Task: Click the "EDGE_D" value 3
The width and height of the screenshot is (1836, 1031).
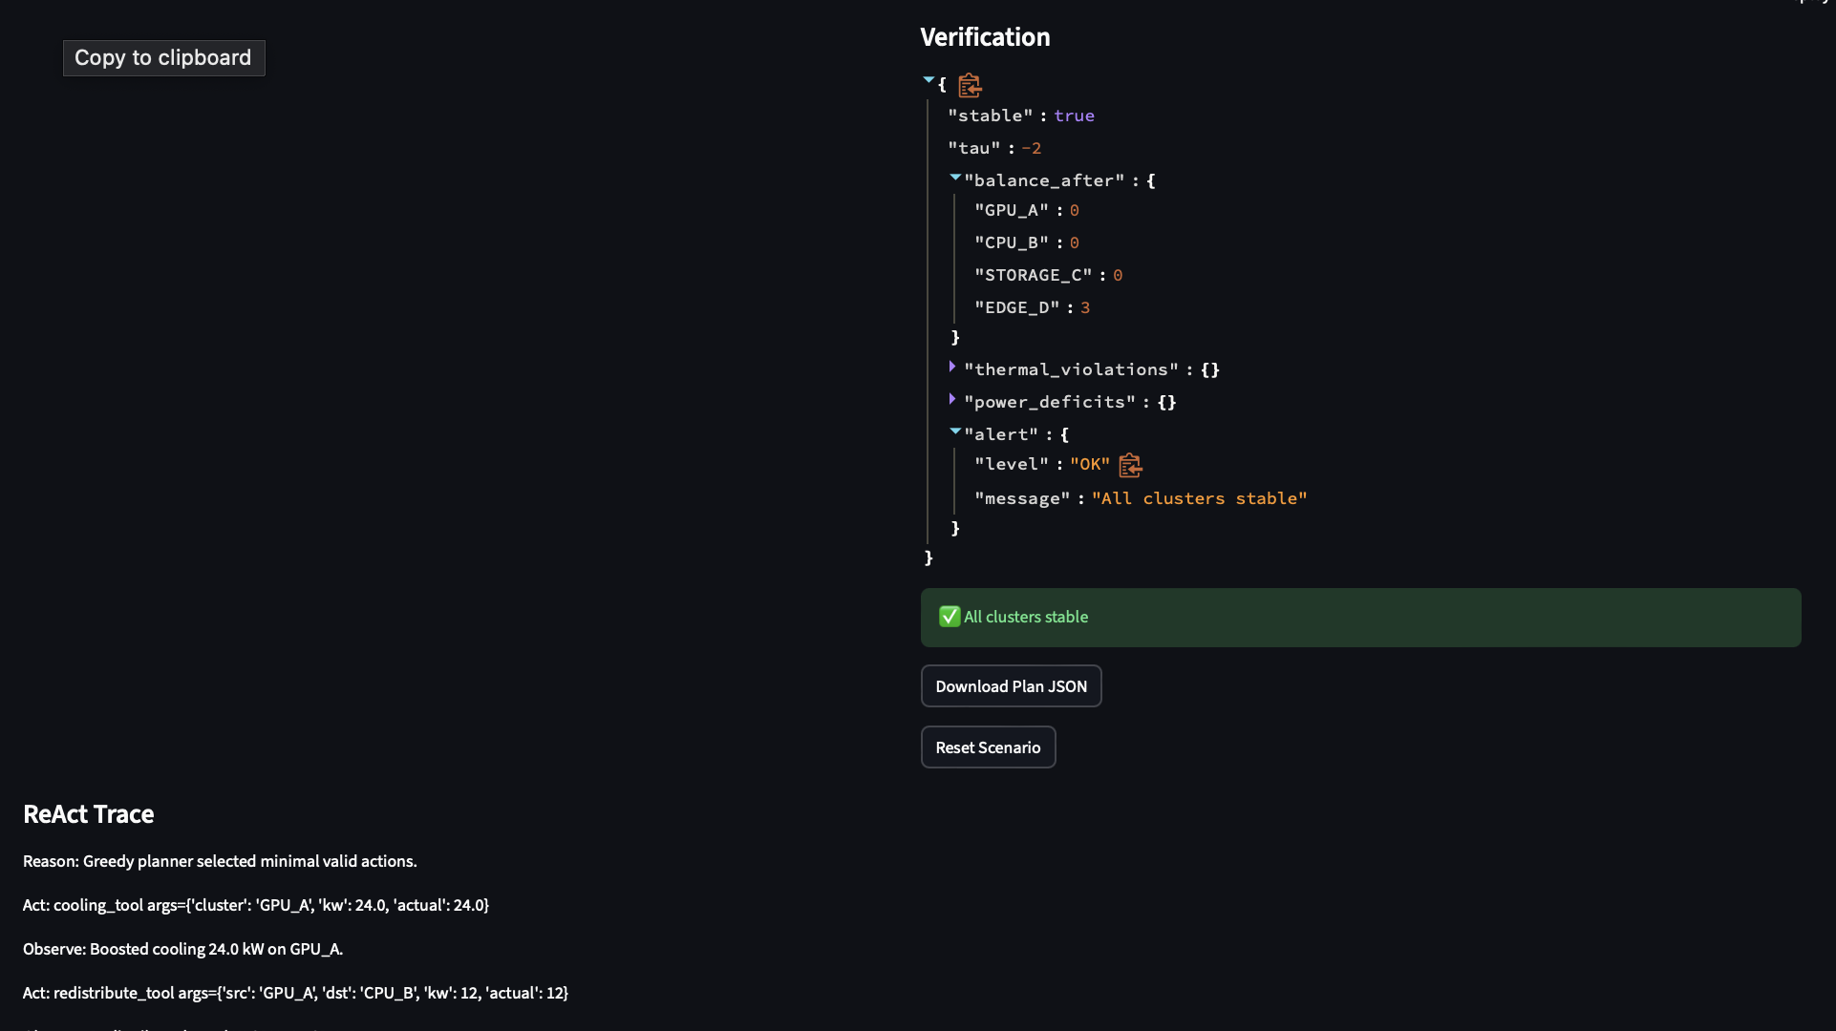Action: click(1084, 307)
